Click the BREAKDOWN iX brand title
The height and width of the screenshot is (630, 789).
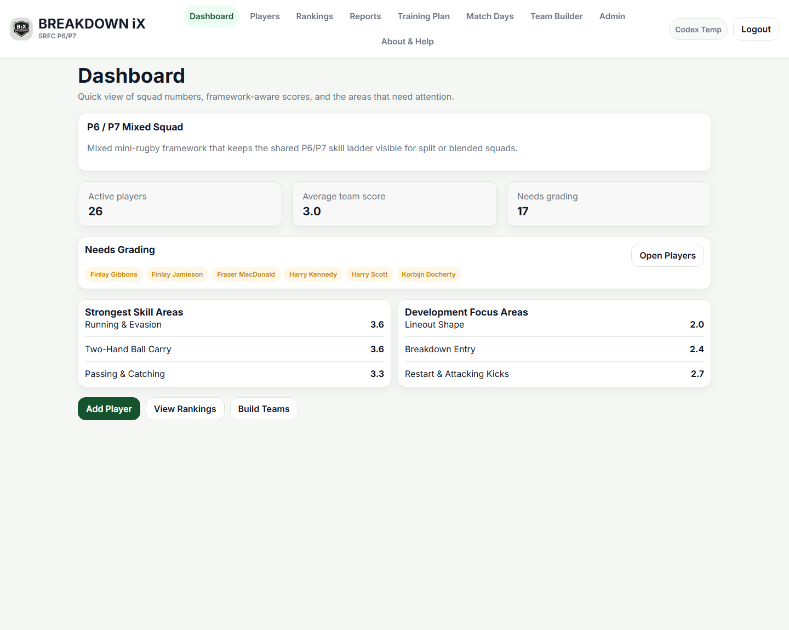pyautogui.click(x=92, y=24)
